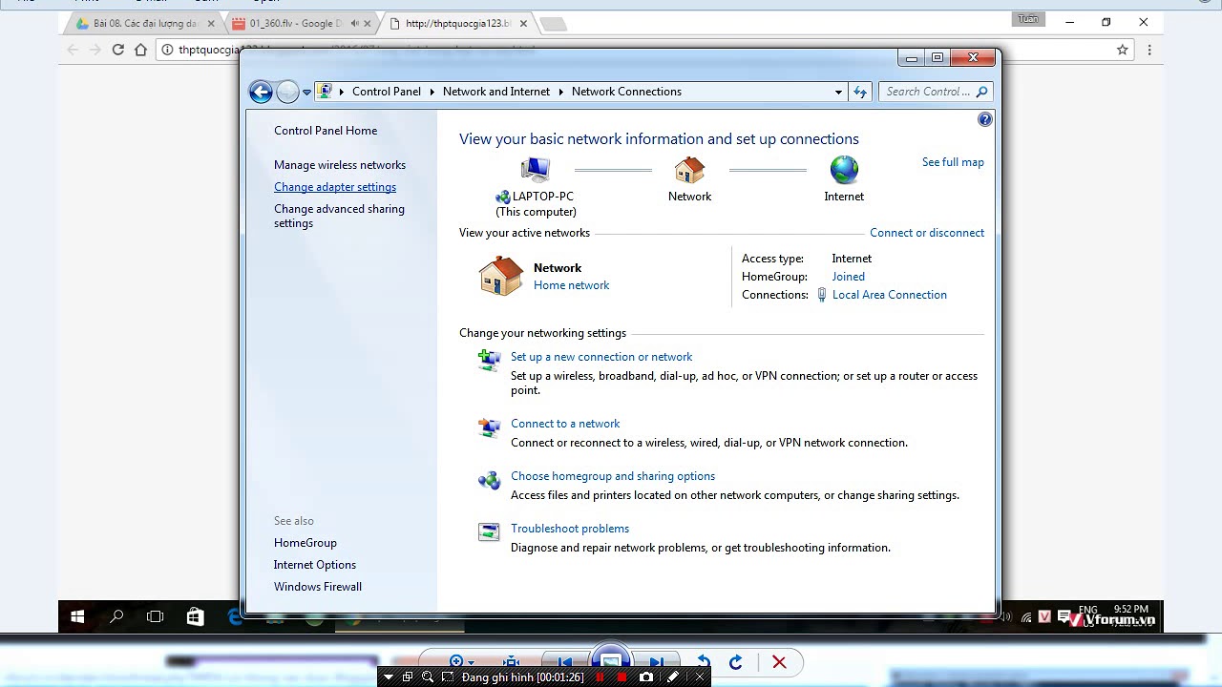Viewport: 1222px width, 687px height.
Task: Open Windows Firewall under See also
Action: coord(318,587)
